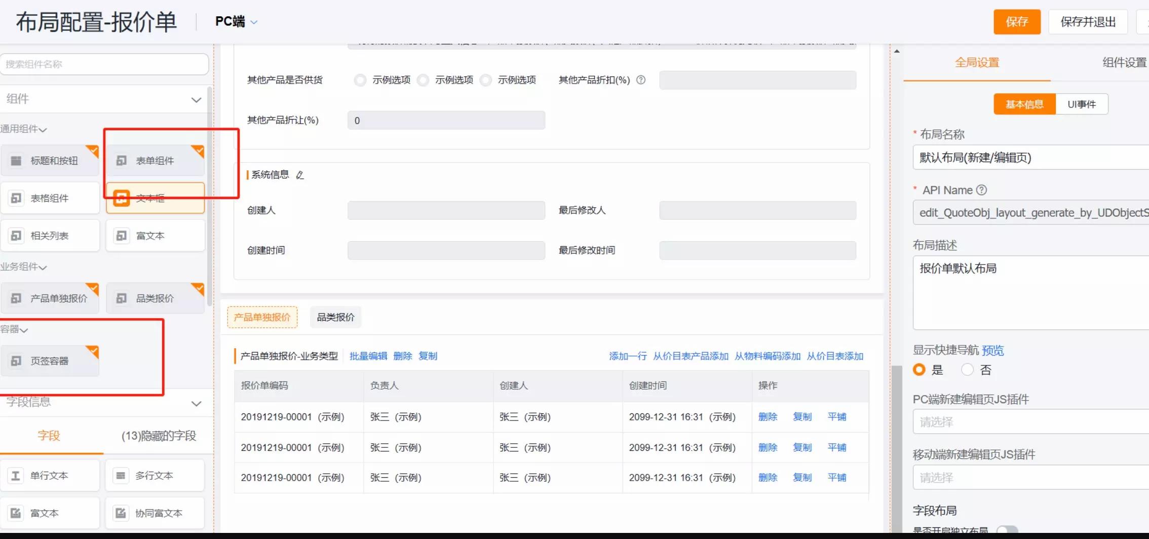
Task: Open the 移动端新建编辑页JS插件 select box
Action: coord(1031,478)
